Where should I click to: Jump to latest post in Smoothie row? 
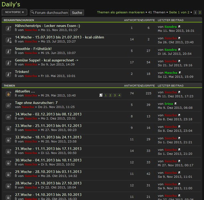point(179,50)
